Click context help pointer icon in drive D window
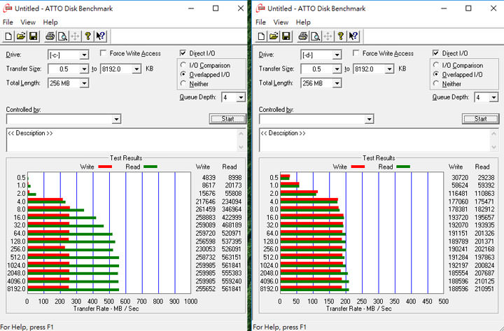 pos(353,36)
